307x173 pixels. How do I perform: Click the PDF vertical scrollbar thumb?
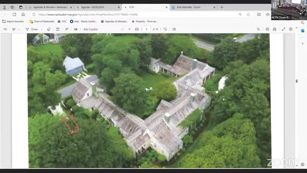[x=296, y=81]
